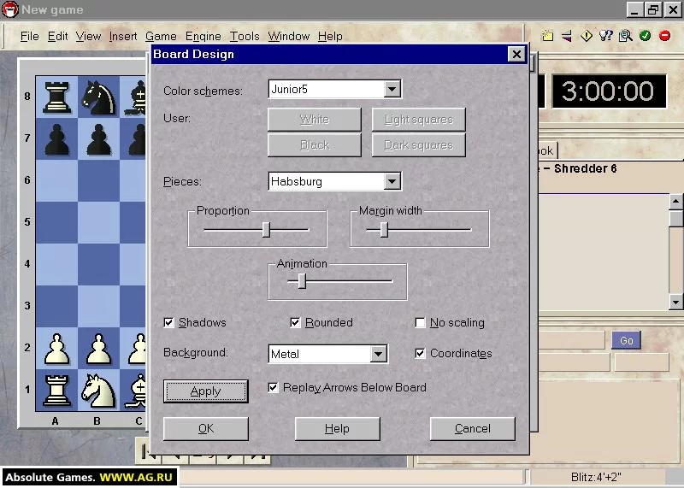Click the green checkmark toolbar icon
The image size is (684, 488).
point(646,36)
